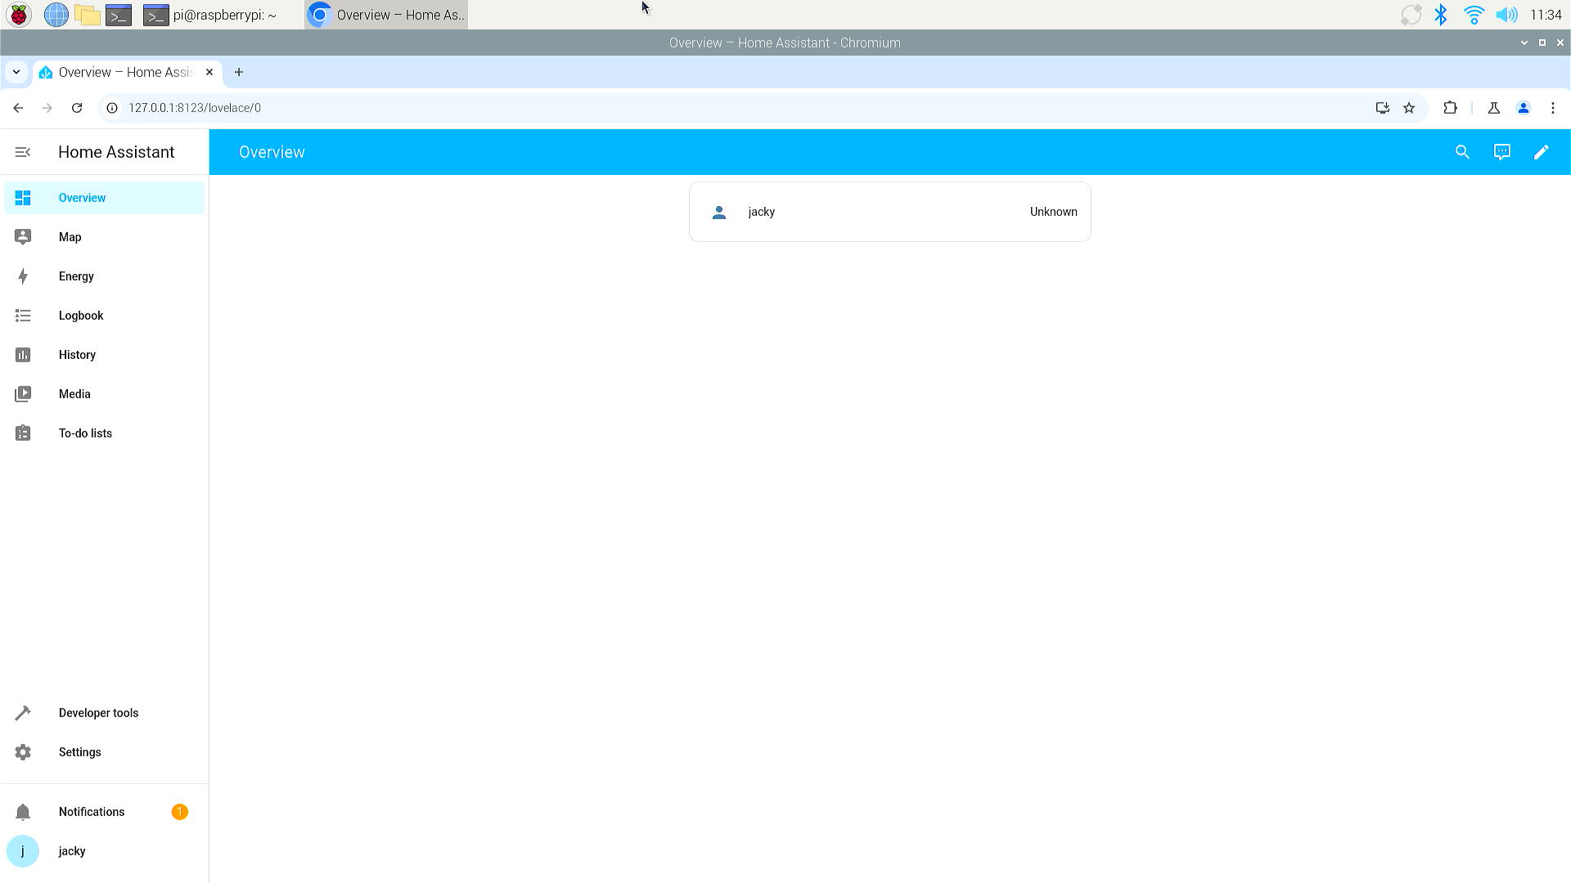Toggle WiFi system tray icon
Viewport: 1571px width, 883px height.
(x=1473, y=14)
